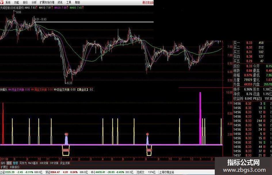Viewport: 272px width, 175px height.
Task: Open the 系统 menu
Action: (x=8, y=2)
